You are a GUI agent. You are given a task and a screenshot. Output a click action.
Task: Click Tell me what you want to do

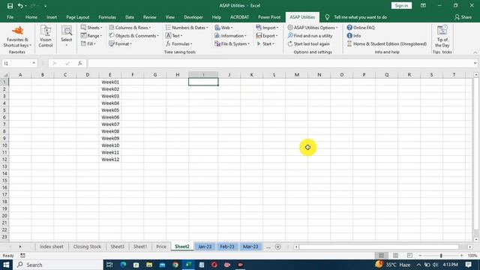point(360,17)
